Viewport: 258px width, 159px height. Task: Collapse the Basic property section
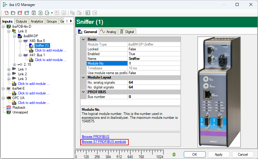83,39
